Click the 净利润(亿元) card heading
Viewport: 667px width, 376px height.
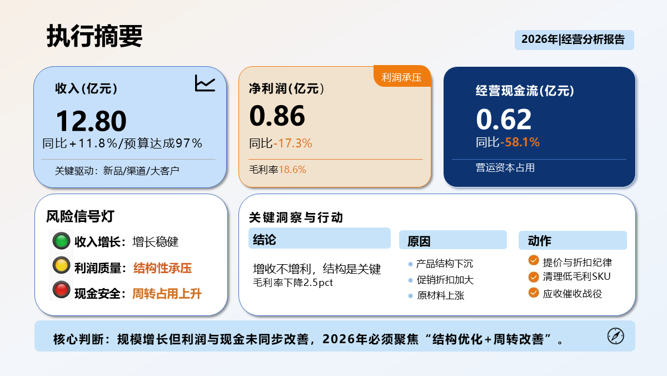[286, 88]
